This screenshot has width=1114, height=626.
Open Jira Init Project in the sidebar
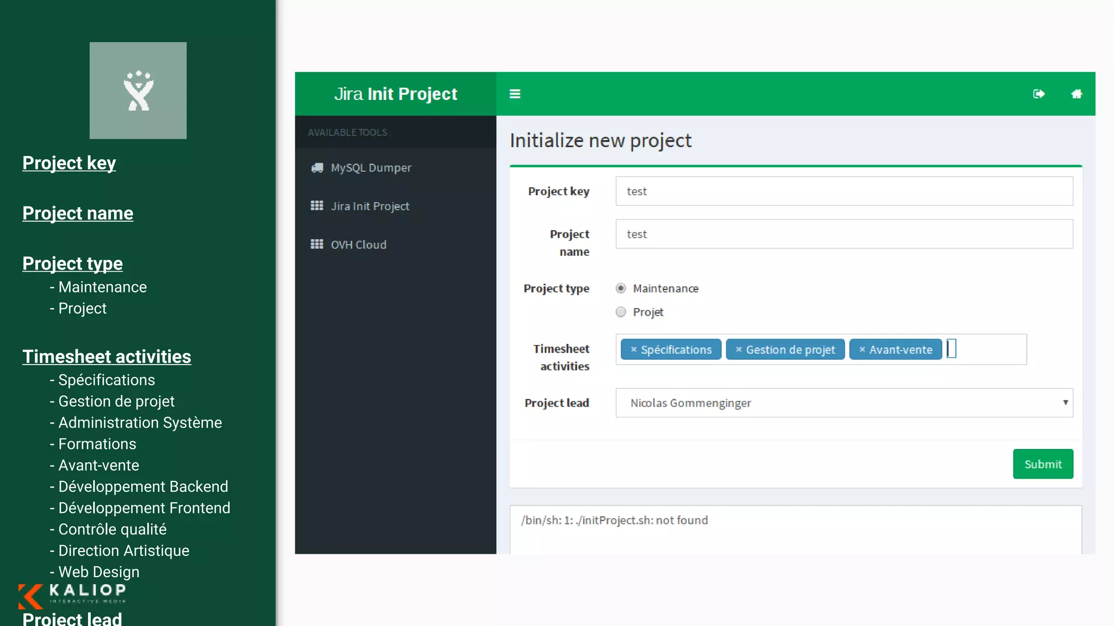coord(395,206)
